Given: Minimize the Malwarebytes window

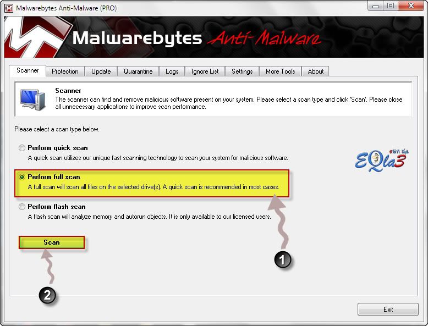Looking at the screenshot, I should (x=376, y=6).
